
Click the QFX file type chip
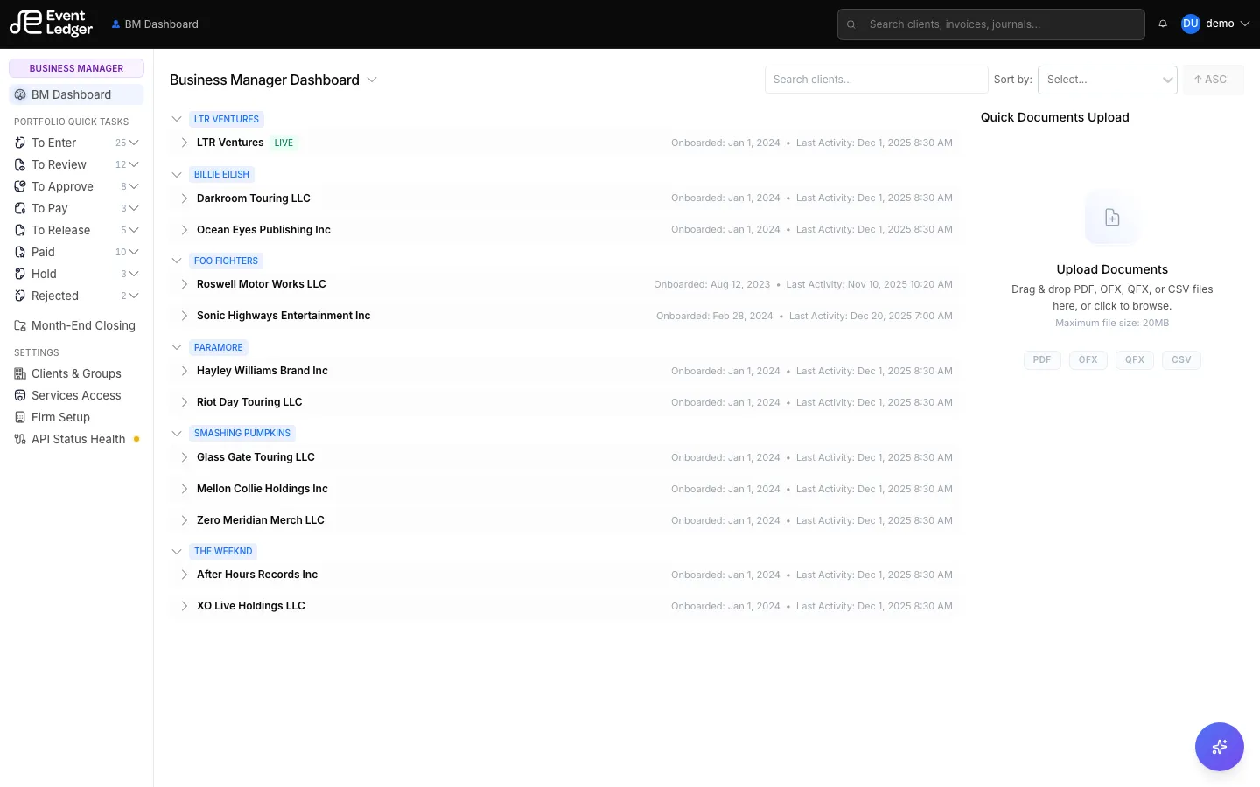point(1135,359)
